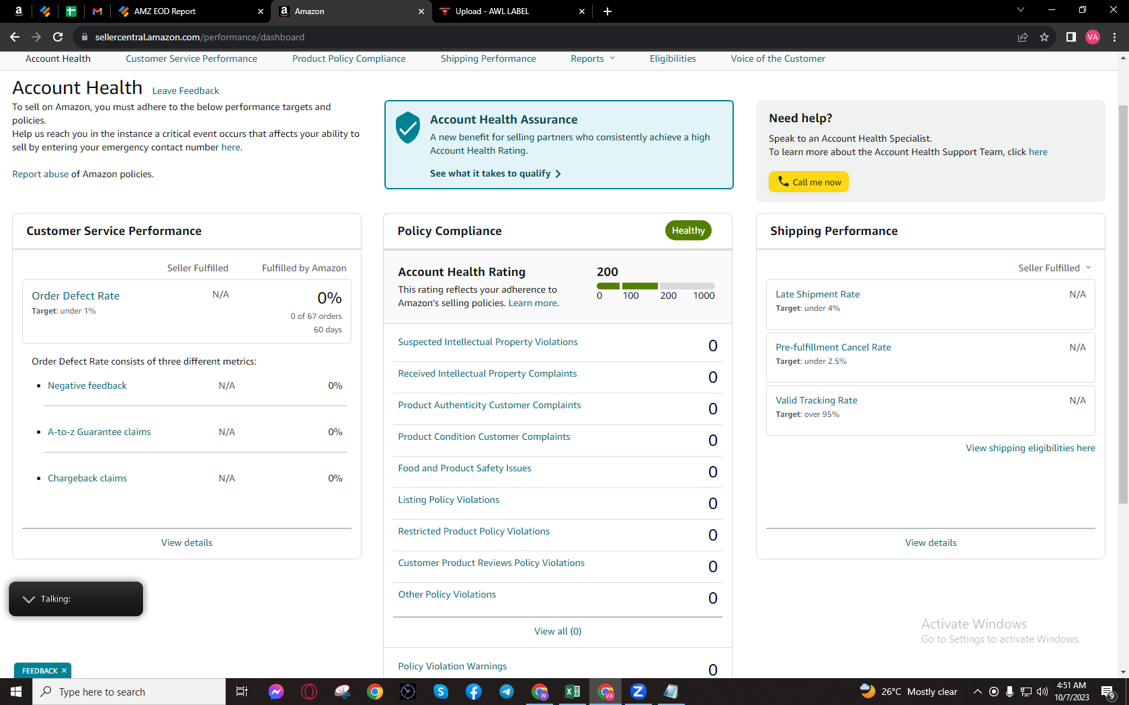
Task: Open the pinned Gmail tab
Action: (x=97, y=11)
